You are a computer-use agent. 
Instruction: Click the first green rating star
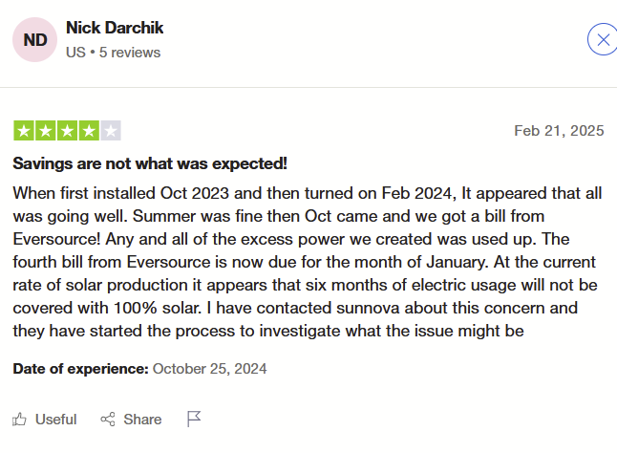pos(24,131)
